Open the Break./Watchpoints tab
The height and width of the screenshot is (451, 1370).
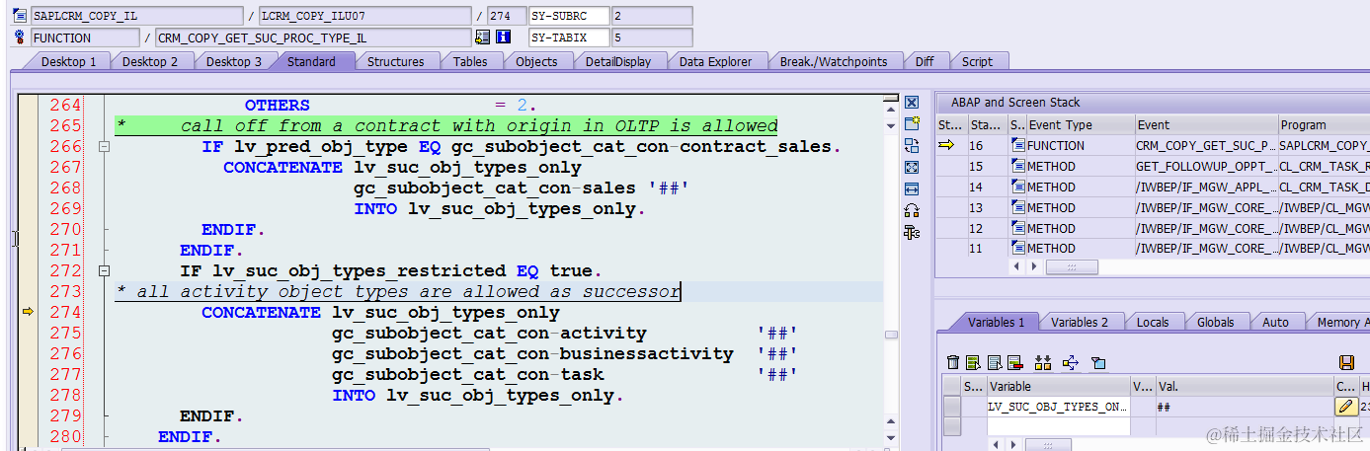point(834,61)
